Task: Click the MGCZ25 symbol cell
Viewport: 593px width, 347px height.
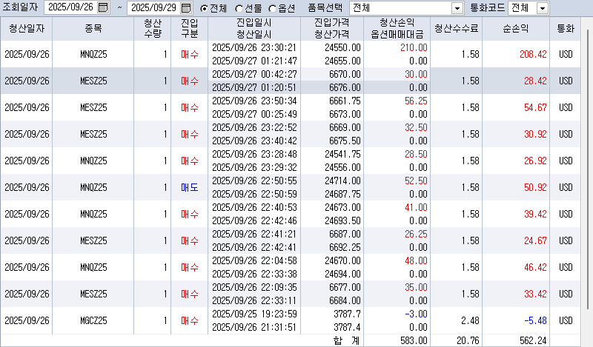Action: (93, 320)
